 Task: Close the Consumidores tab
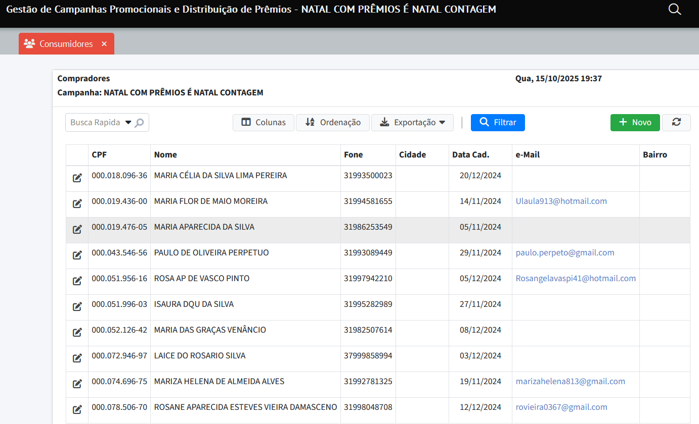pos(104,44)
